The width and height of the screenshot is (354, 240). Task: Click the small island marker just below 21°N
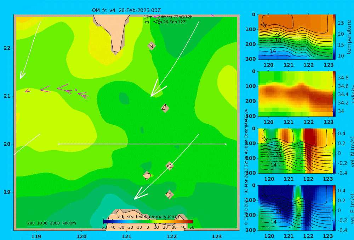[x=165, y=108]
